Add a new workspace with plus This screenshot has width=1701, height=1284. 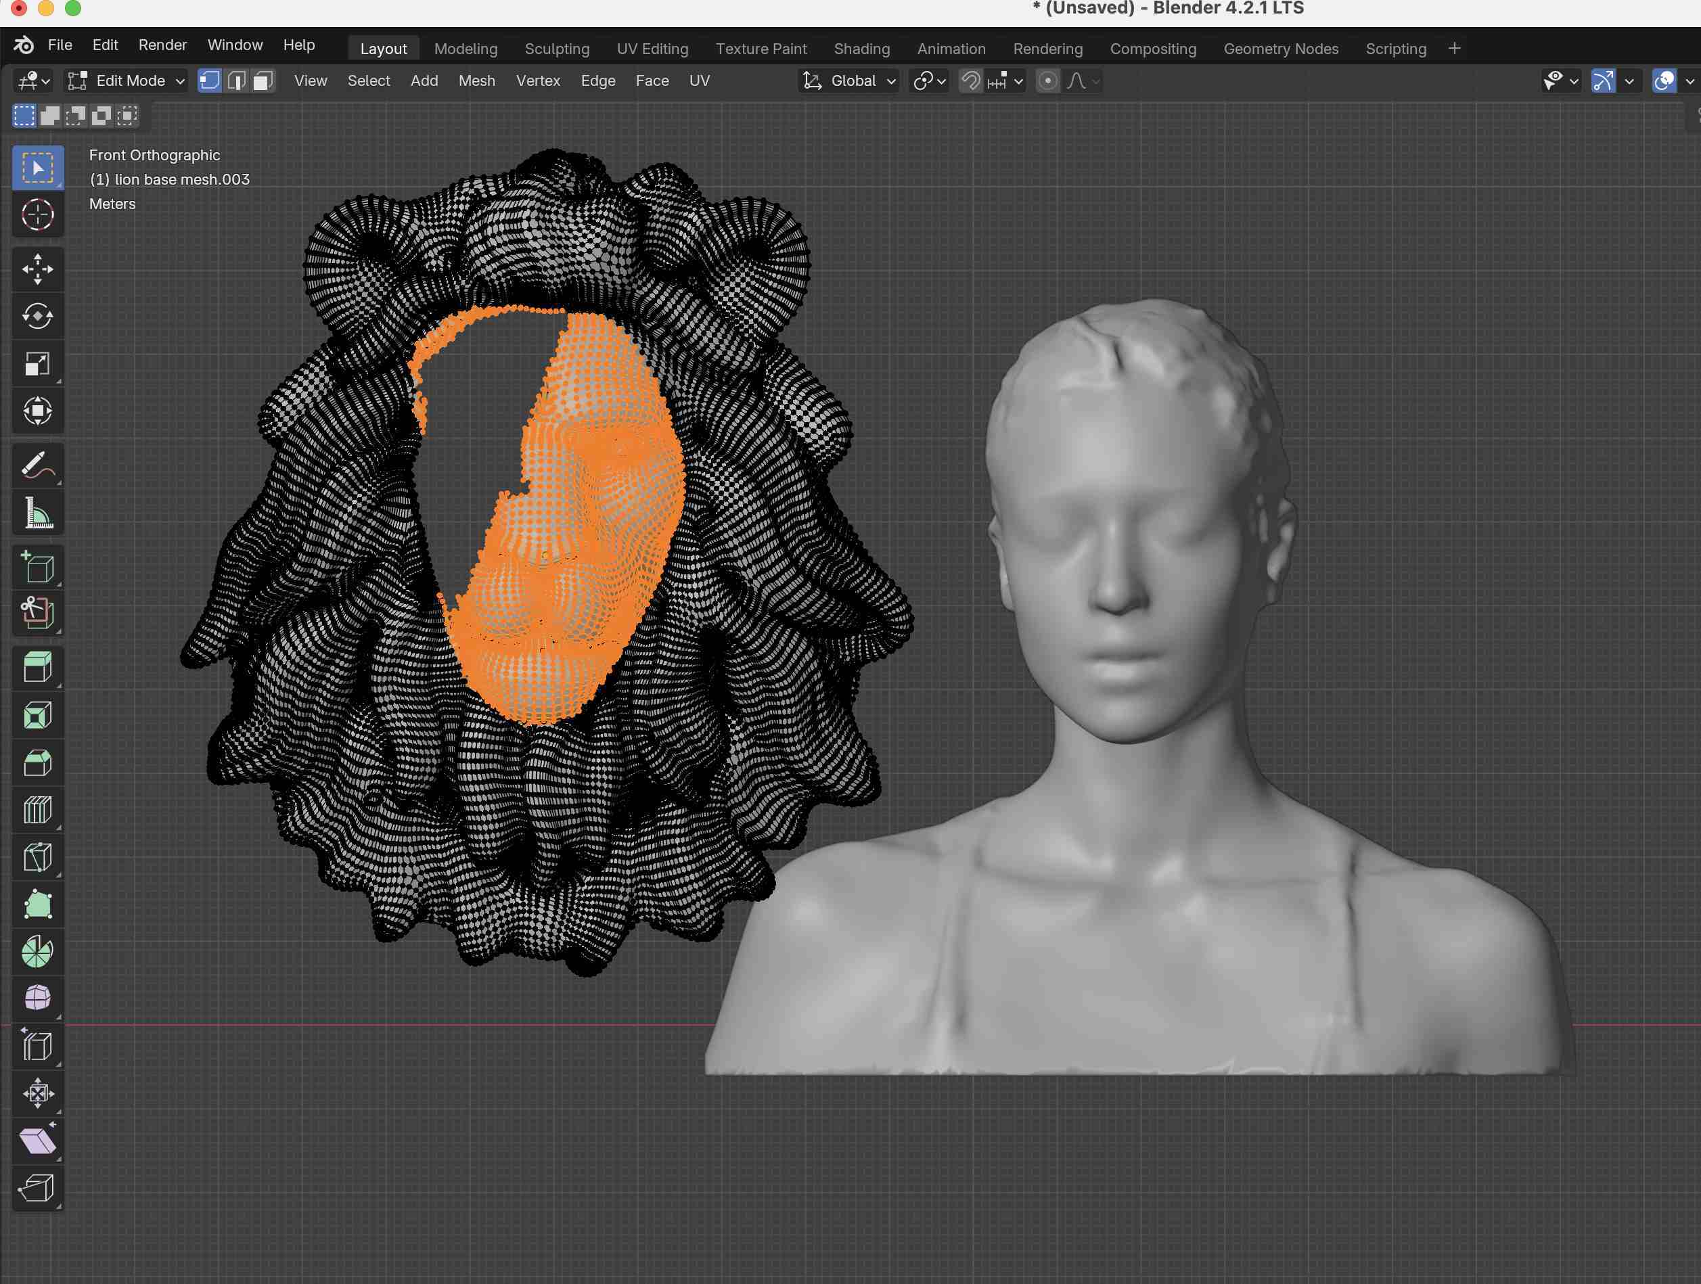(1454, 49)
